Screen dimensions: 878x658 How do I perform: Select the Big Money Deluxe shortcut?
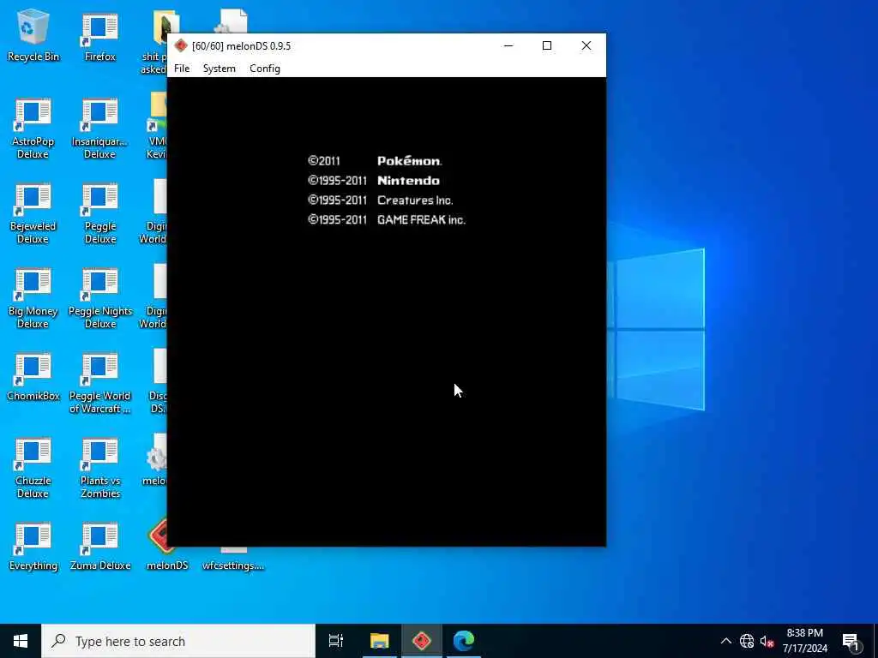(33, 299)
